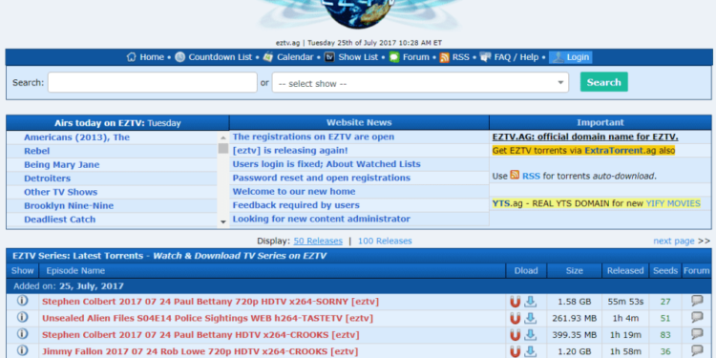716x358 pixels.
Task: Open the select show dropdown
Action: tap(420, 83)
